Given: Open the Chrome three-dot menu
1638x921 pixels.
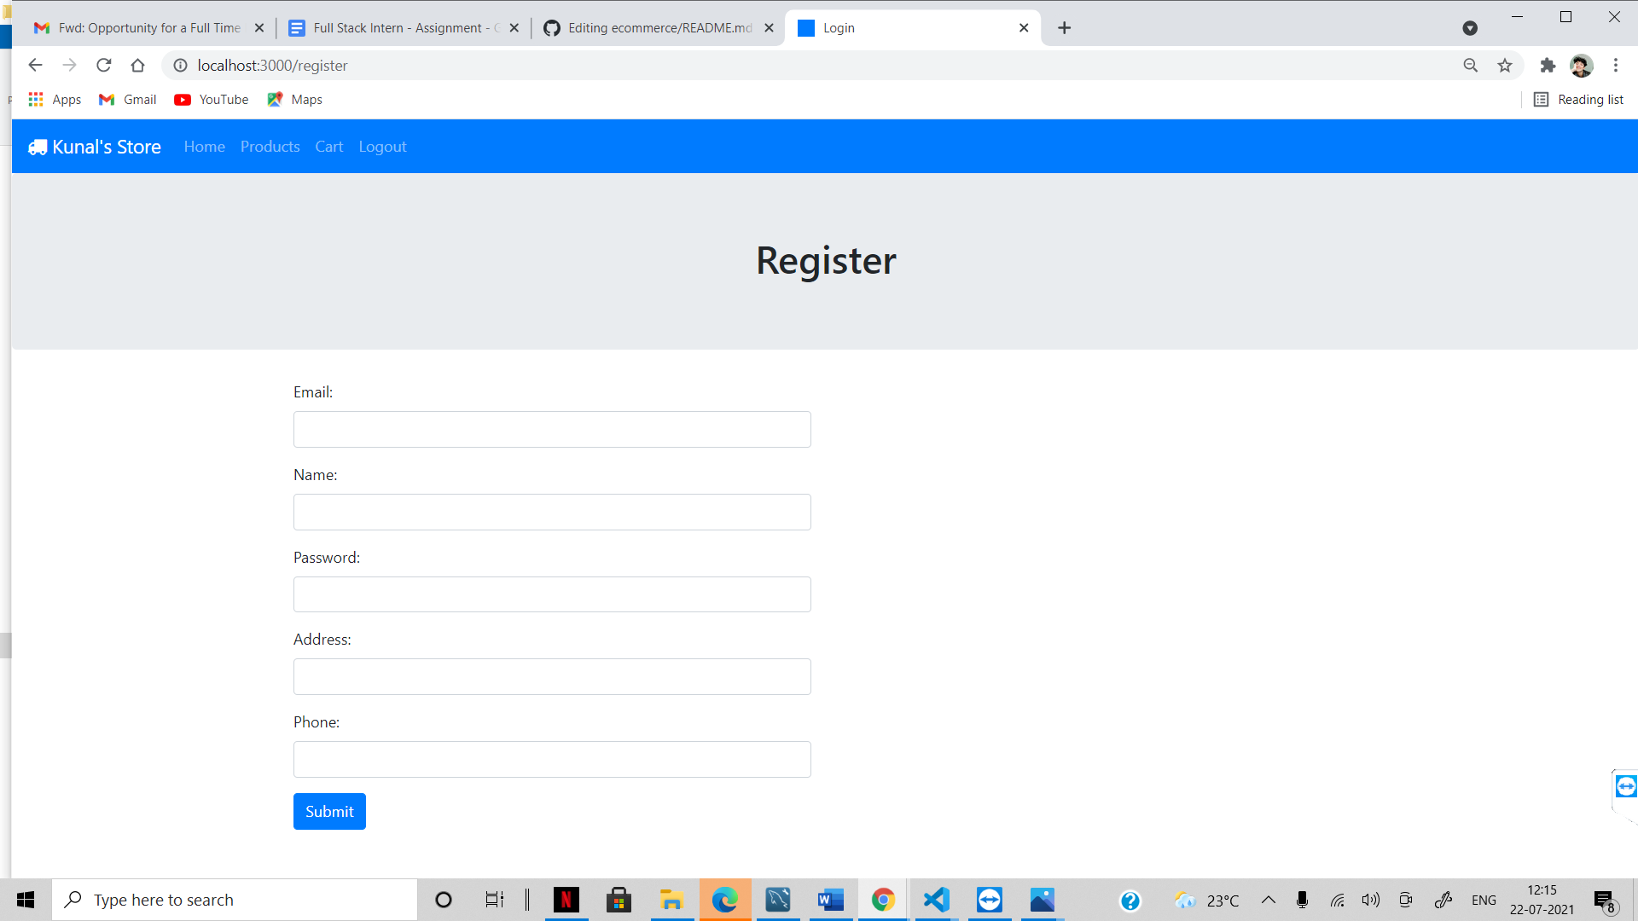Looking at the screenshot, I should point(1616,66).
